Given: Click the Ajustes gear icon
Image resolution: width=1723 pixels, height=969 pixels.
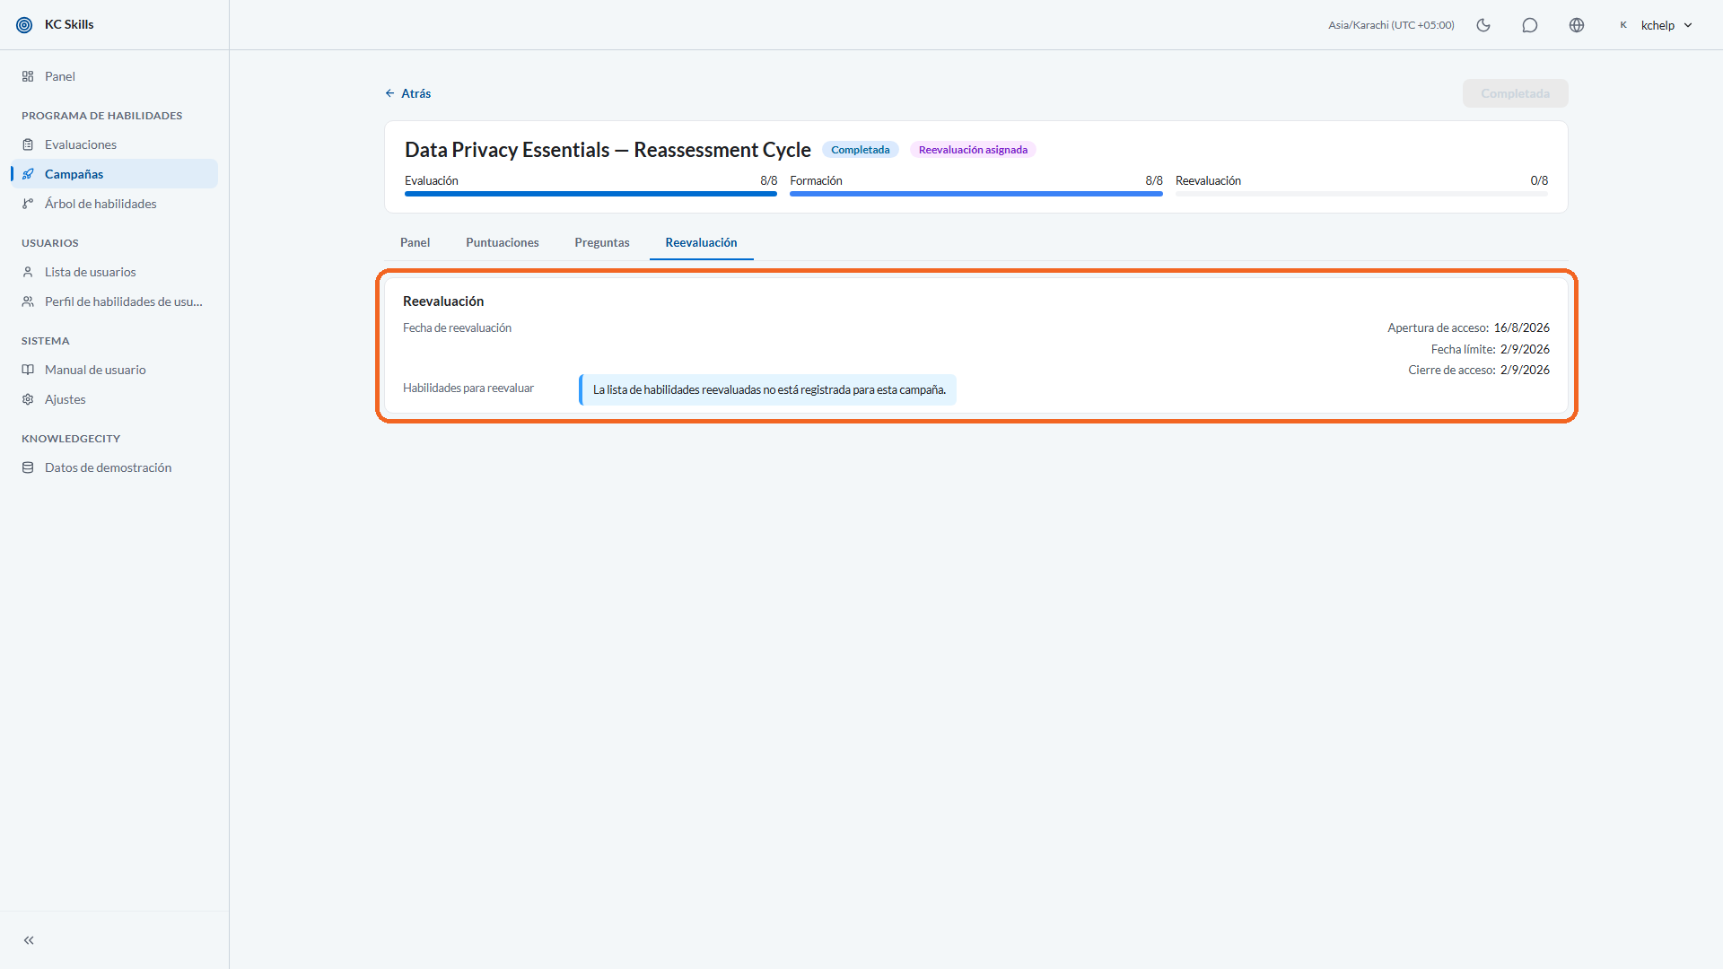Looking at the screenshot, I should pyautogui.click(x=28, y=399).
